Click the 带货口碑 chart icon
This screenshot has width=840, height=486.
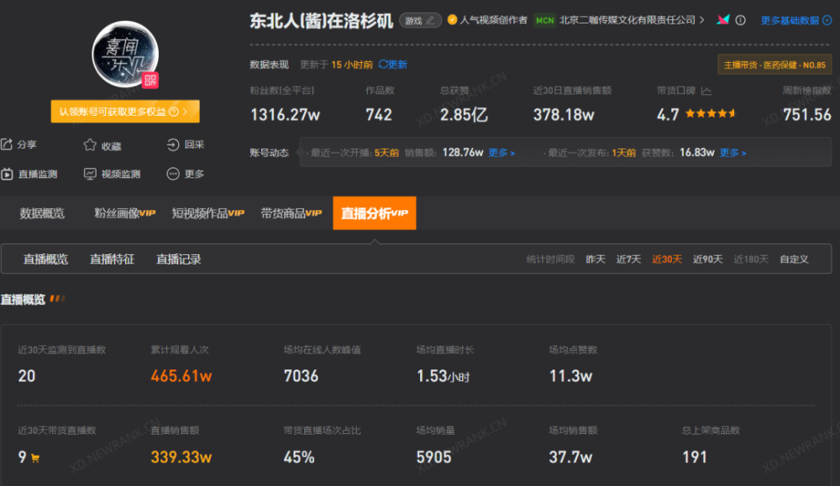pyautogui.click(x=706, y=91)
